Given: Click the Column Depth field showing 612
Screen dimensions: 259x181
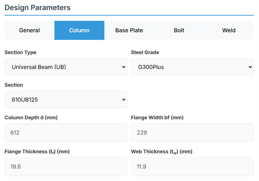Looking at the screenshot, I should coord(66,132).
